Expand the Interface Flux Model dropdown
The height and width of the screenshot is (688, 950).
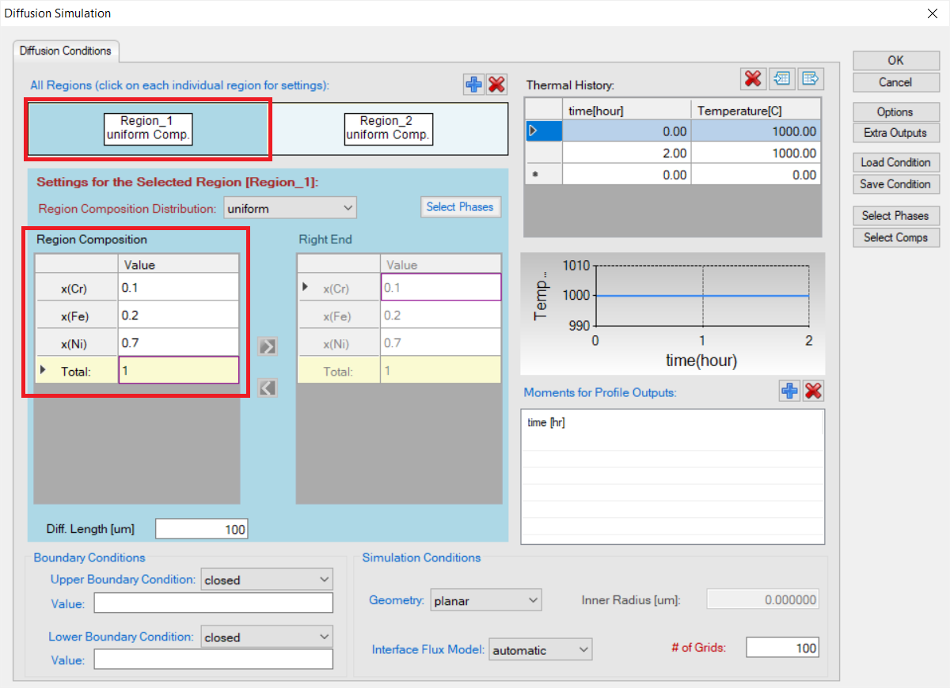pos(540,650)
